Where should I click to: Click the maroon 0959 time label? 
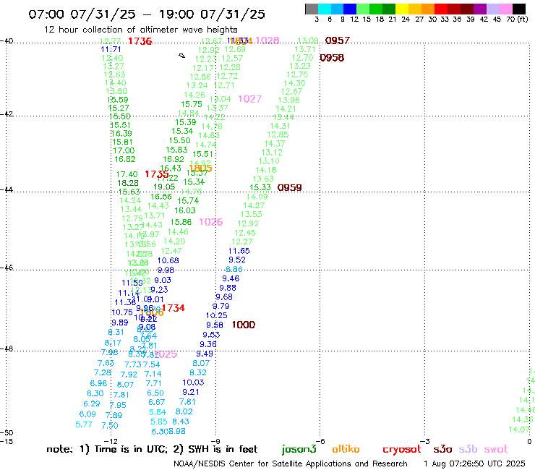tap(290, 187)
